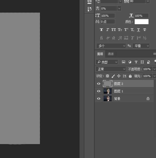Click the 不透明度 opacity value field
Viewport: 156px width, 158px height.
point(147,69)
